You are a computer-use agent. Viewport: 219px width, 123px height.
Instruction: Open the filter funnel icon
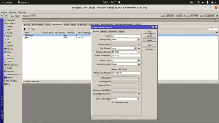tap(33, 29)
